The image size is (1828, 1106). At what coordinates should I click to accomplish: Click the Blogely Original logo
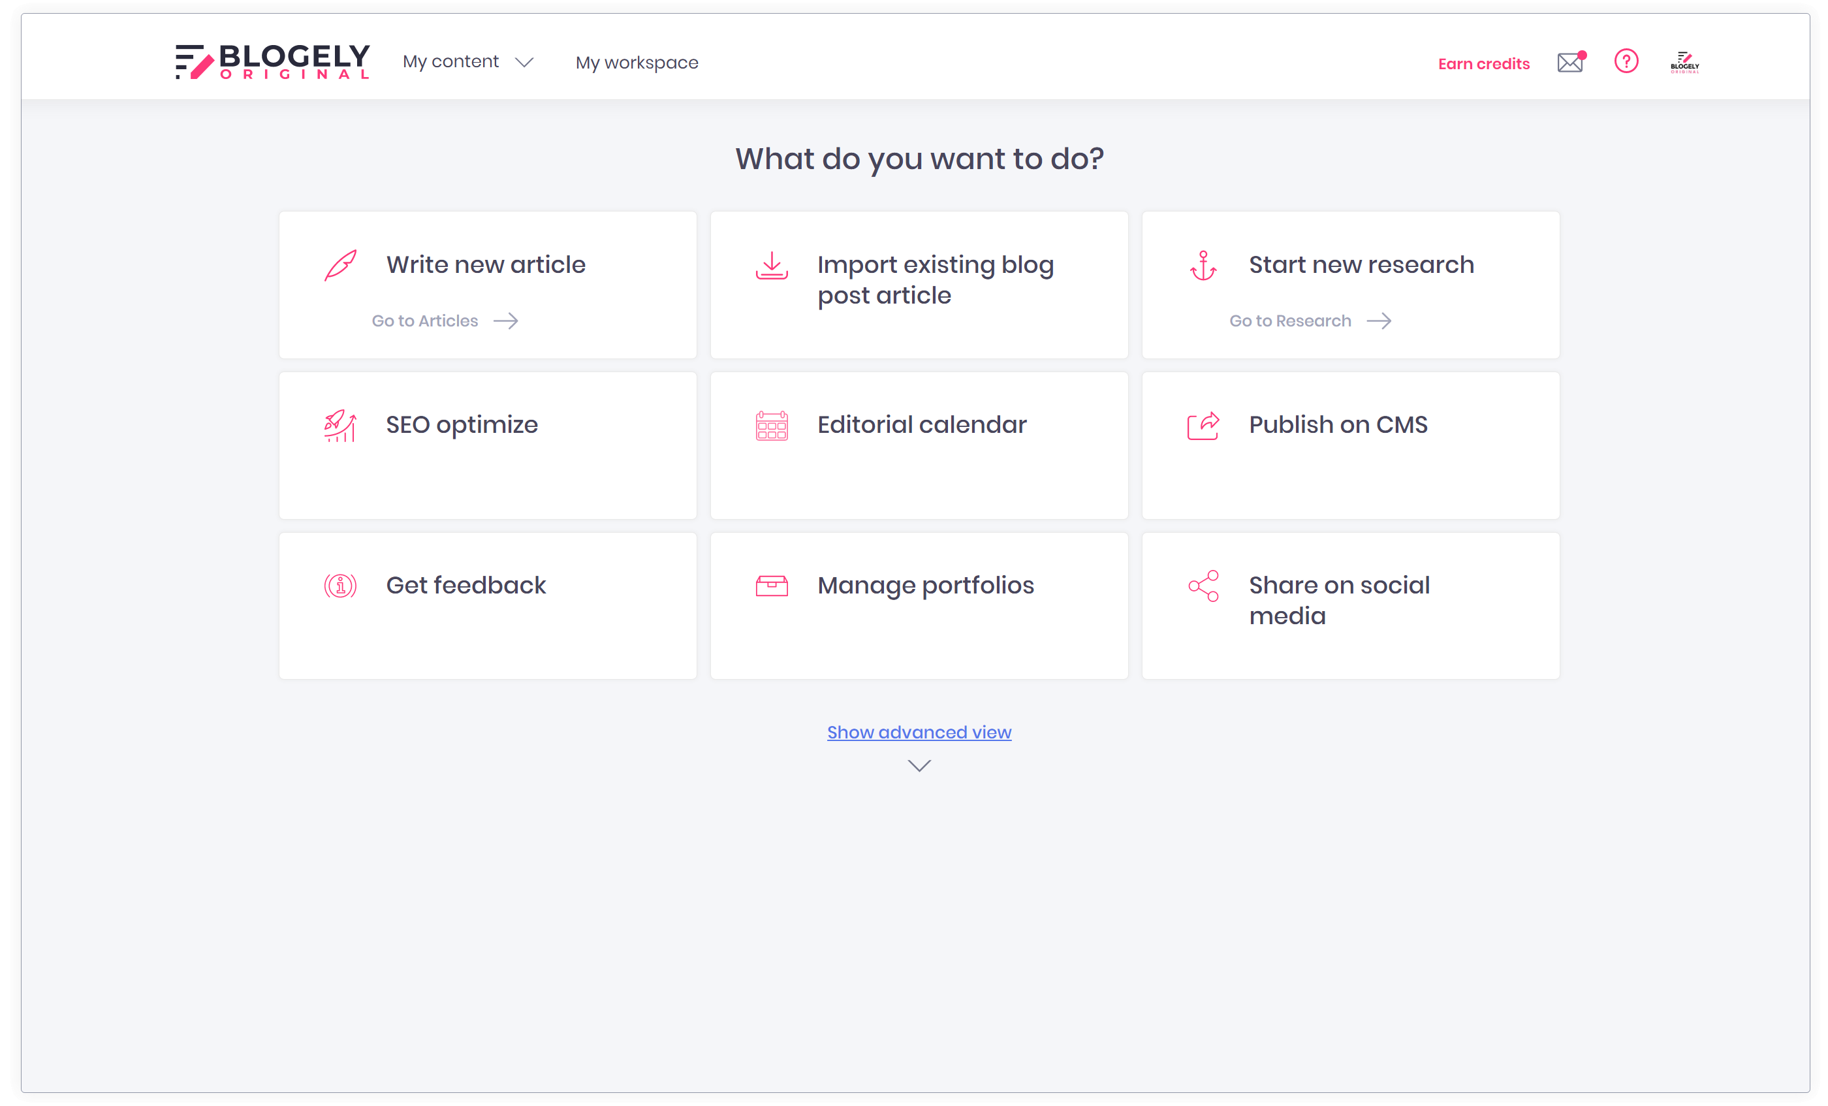[272, 61]
